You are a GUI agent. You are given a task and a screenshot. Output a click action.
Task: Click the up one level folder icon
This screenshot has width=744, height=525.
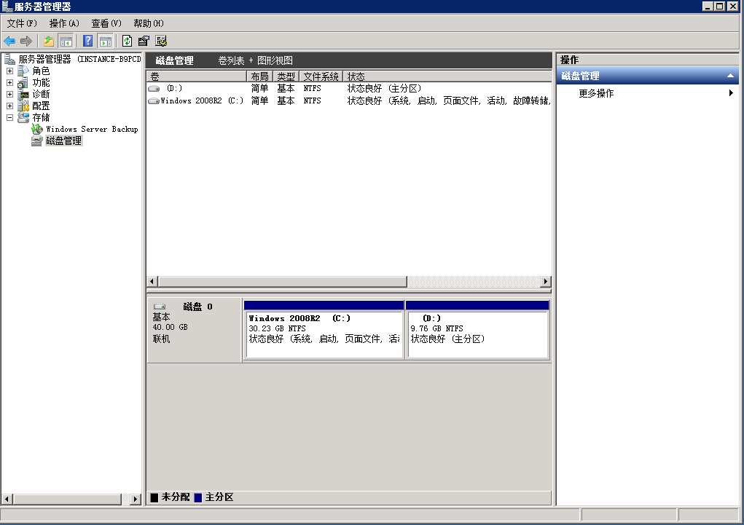click(x=49, y=41)
